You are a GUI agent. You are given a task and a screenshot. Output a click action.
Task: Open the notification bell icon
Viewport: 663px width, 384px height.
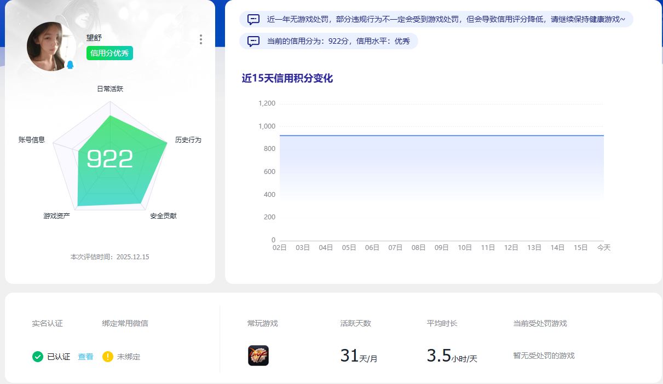pos(71,65)
